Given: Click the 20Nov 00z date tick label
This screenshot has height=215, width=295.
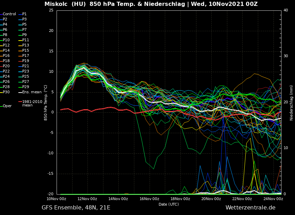Looking at the screenshot, I should [x=211, y=199].
